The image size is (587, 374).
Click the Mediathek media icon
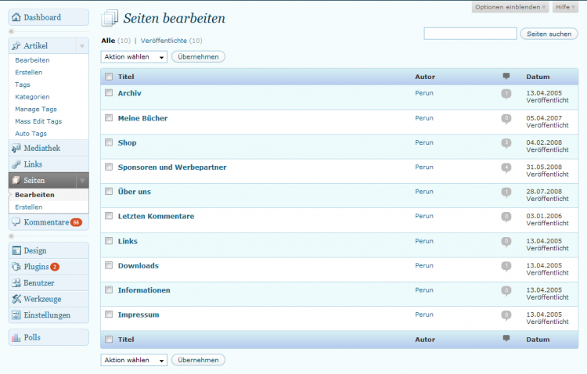(16, 148)
